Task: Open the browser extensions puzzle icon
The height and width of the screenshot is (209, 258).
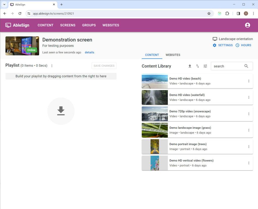Action: [x=227, y=14]
